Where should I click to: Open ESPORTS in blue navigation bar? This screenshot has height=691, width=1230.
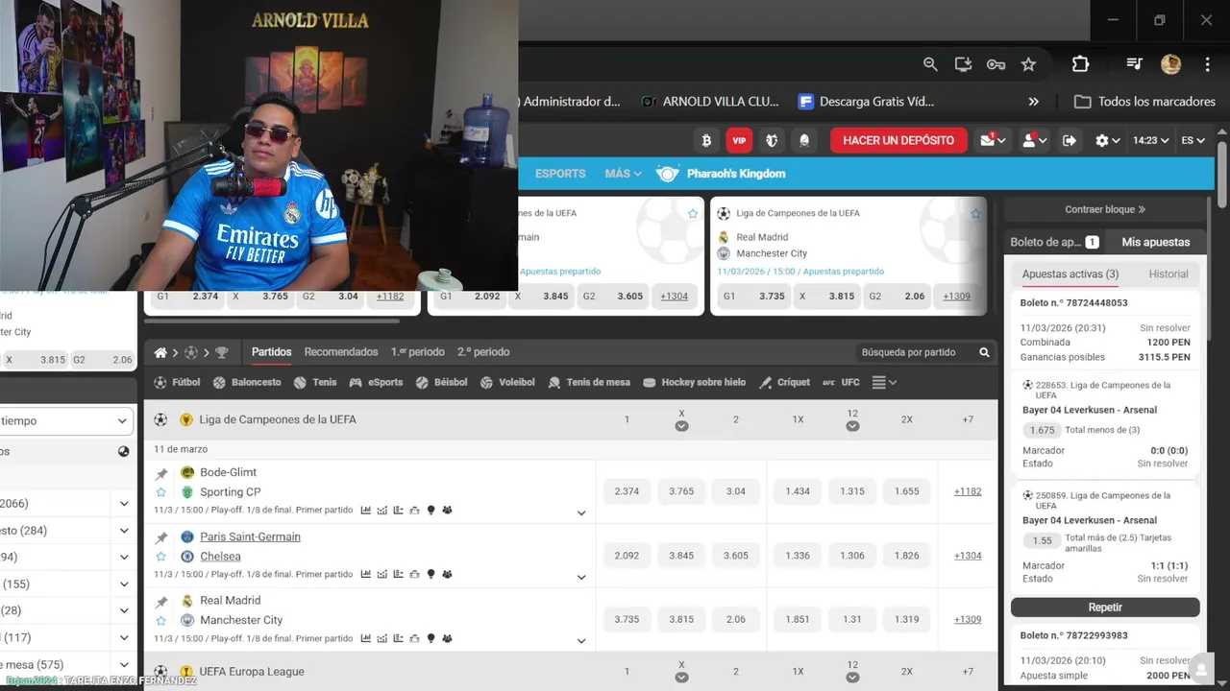pyautogui.click(x=560, y=174)
